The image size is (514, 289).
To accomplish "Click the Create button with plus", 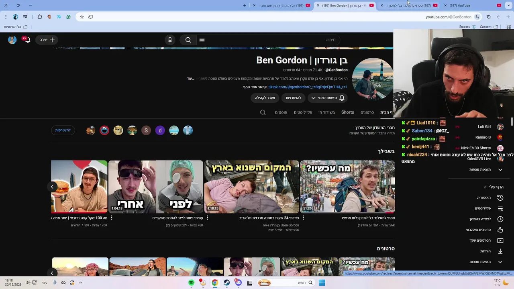I will tap(47, 40).
